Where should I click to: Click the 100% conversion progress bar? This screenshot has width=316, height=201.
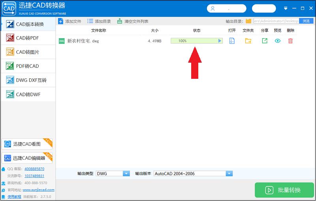point(197,41)
